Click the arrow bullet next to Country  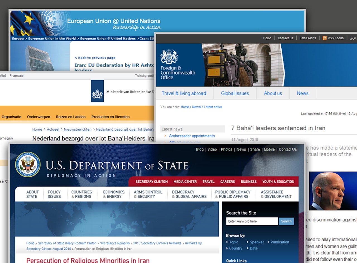227,248
